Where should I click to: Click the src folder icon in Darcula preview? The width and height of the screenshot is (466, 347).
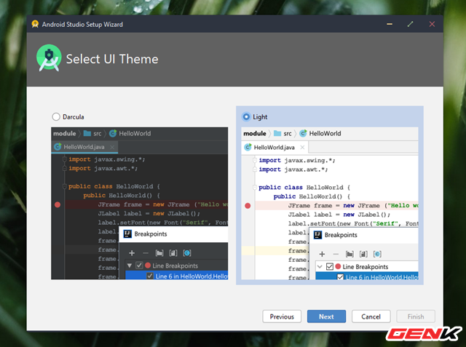tap(87, 134)
